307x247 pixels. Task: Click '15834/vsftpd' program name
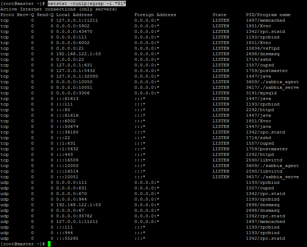click(263, 49)
